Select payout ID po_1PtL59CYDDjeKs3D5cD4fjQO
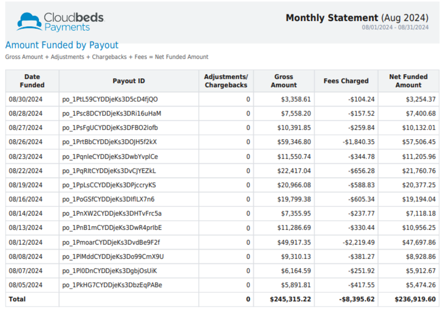This screenshot has width=443, height=309. point(110,99)
